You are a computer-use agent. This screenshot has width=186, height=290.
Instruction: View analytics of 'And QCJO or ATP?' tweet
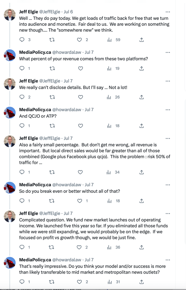pos(110,126)
